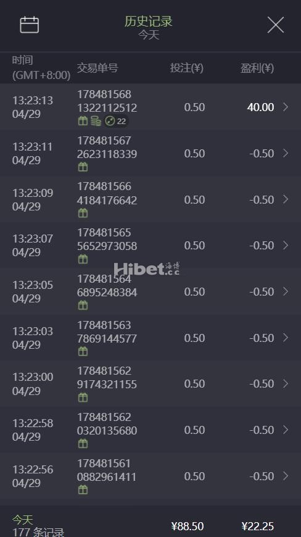
Task: Open the calendar date picker icon
Action: [30, 25]
